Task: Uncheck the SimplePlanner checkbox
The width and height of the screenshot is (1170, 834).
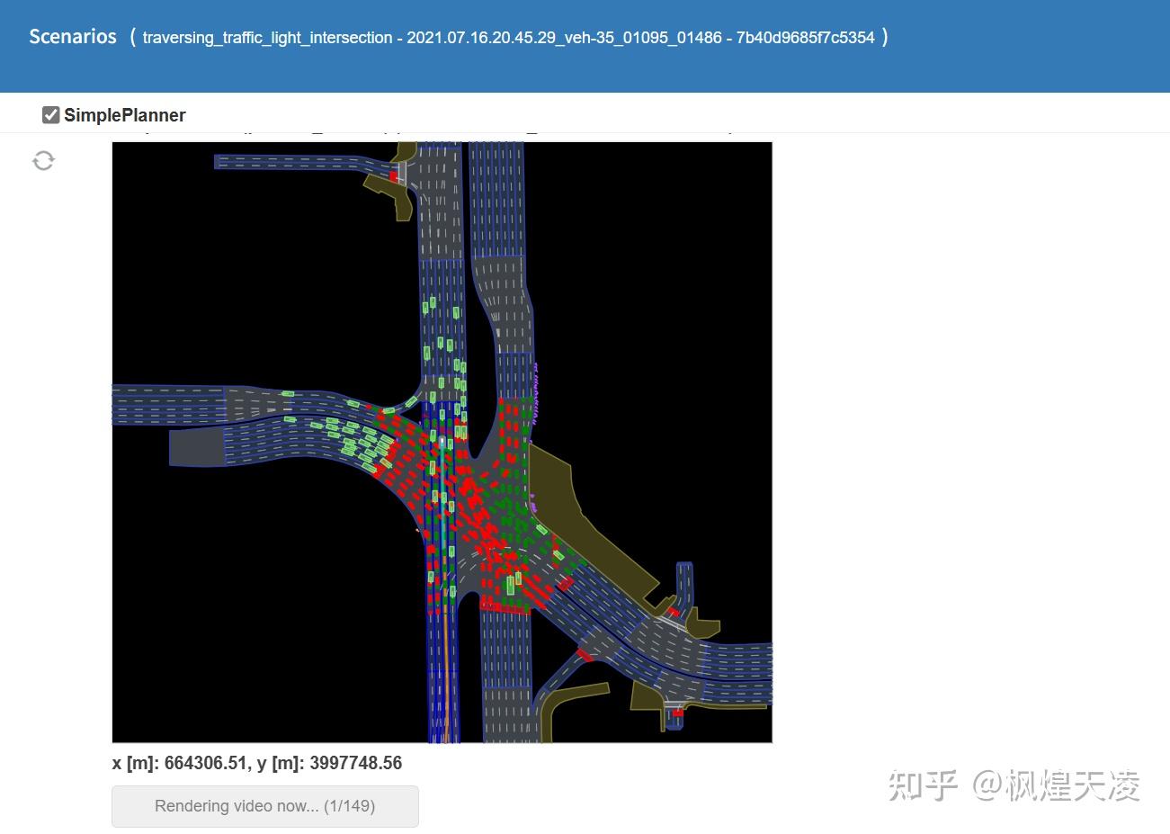Action: click(x=50, y=115)
